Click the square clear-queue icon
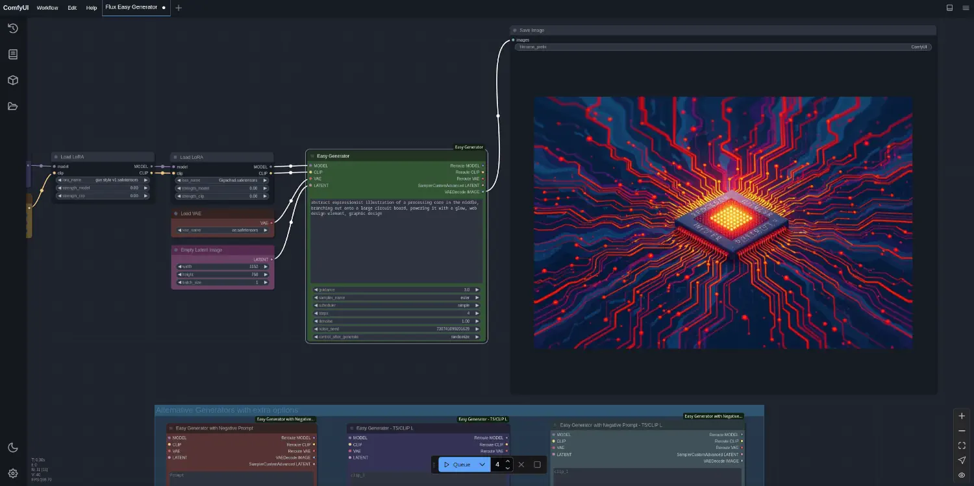The width and height of the screenshot is (974, 486). point(537,465)
